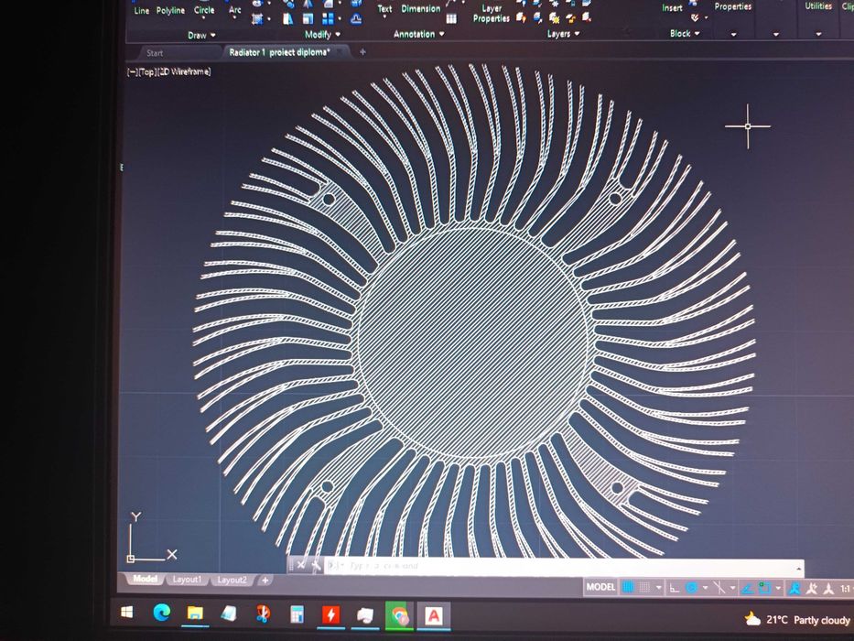This screenshot has width=854, height=641.
Task: Open polar tracking angle dropdown
Action: point(706,588)
